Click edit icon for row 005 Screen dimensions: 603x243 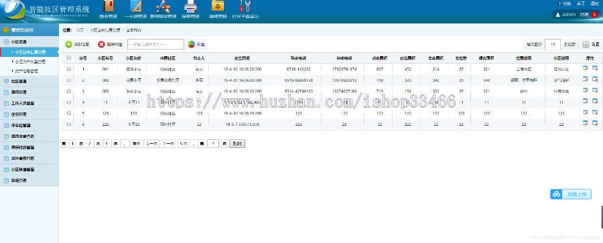[585, 90]
